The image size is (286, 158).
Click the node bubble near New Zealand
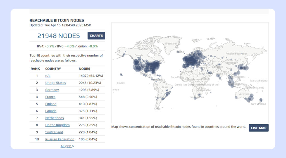[x=261, y=100]
